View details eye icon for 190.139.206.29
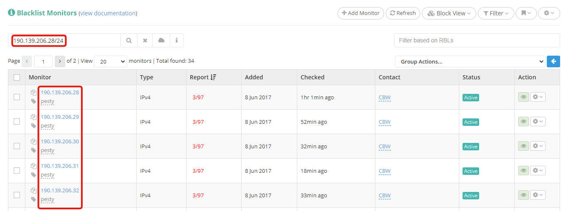Image resolution: width=568 pixels, height=211 pixels. (x=524, y=122)
